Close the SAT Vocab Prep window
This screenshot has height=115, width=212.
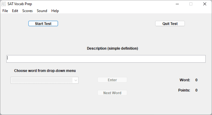coord(205,4)
